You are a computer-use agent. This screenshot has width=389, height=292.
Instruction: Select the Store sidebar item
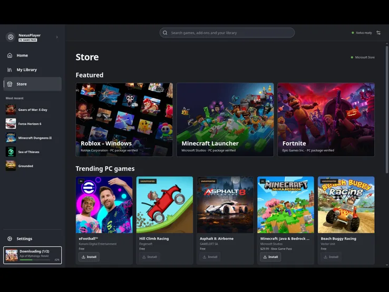(33, 84)
